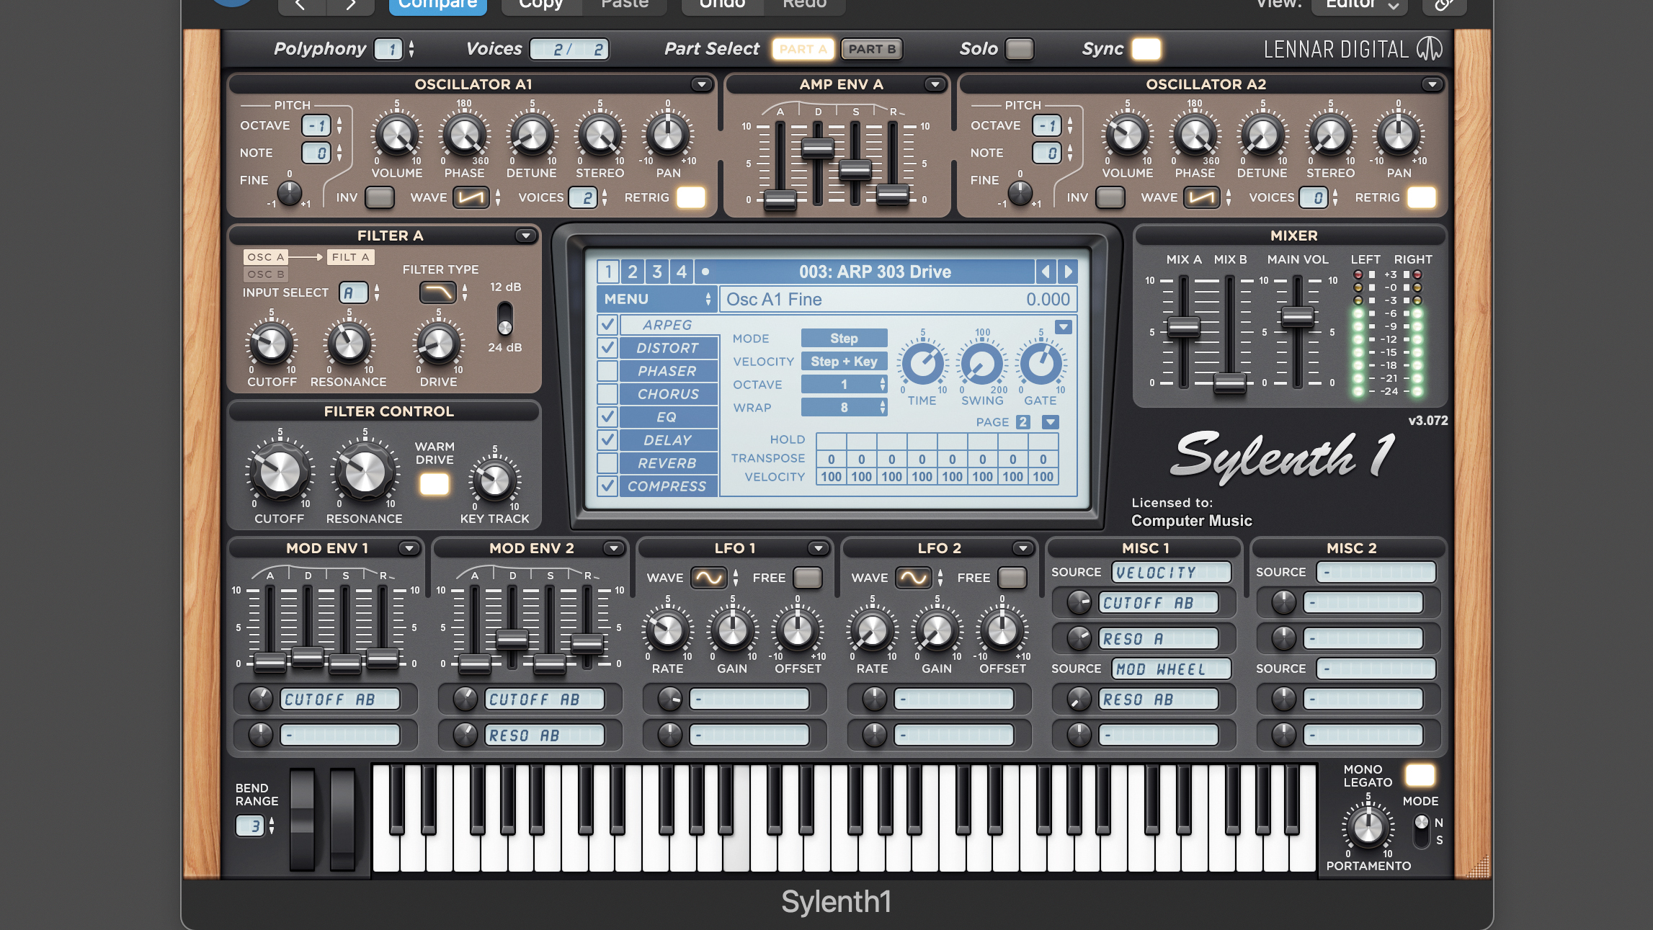Click the Bend Range value field
This screenshot has width=1653, height=930.
[x=250, y=826]
